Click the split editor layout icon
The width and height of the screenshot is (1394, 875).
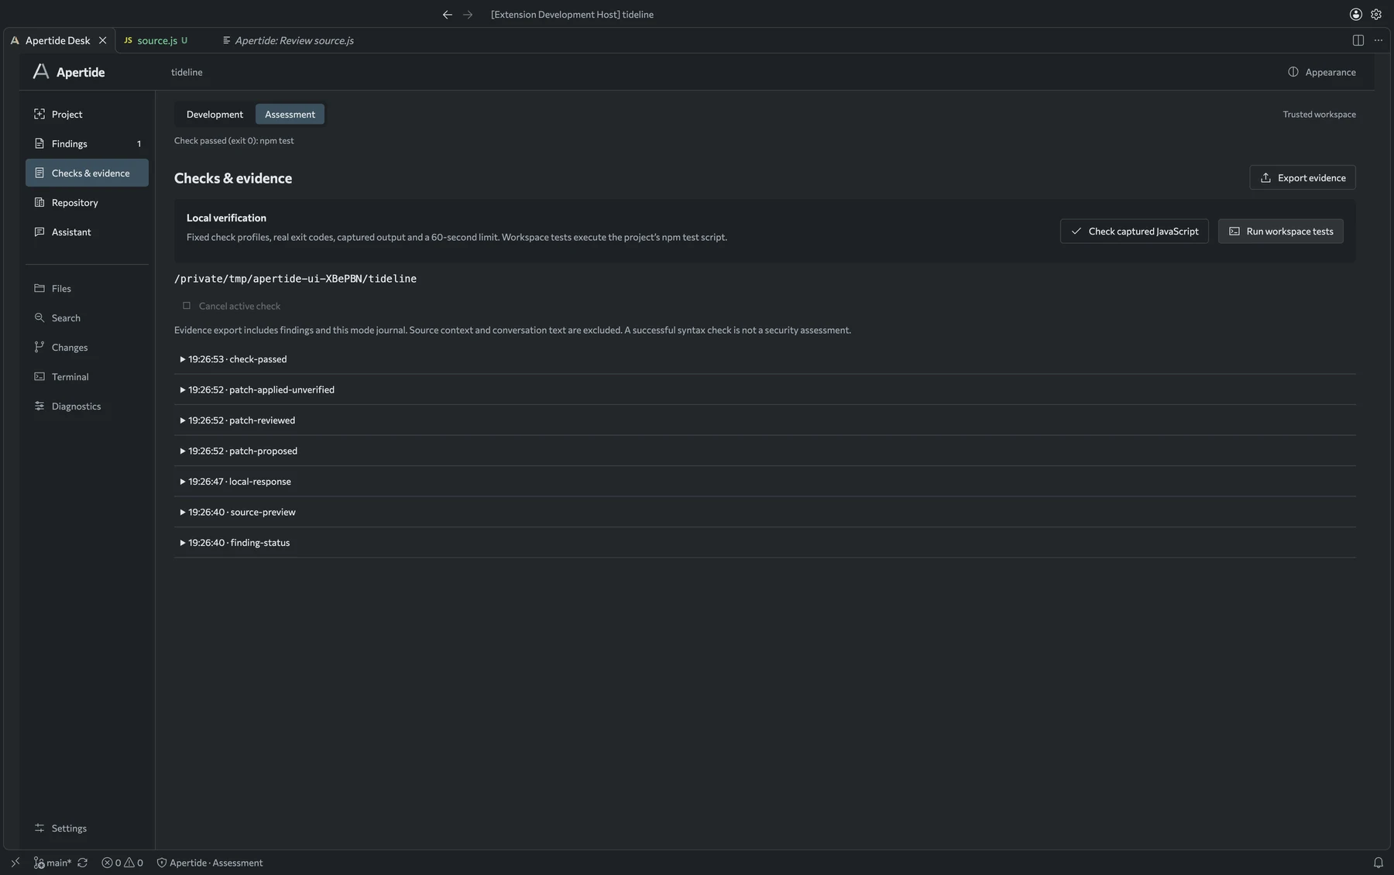[x=1358, y=40]
